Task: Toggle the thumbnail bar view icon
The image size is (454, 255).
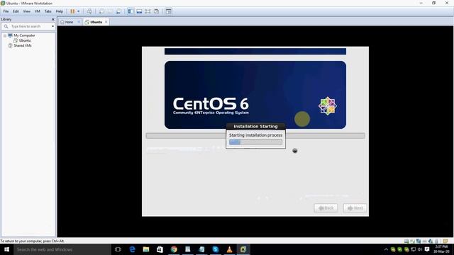Action: click(x=139, y=11)
